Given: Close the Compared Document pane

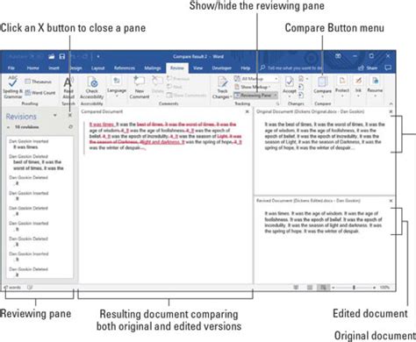Looking at the screenshot, I should (x=247, y=111).
